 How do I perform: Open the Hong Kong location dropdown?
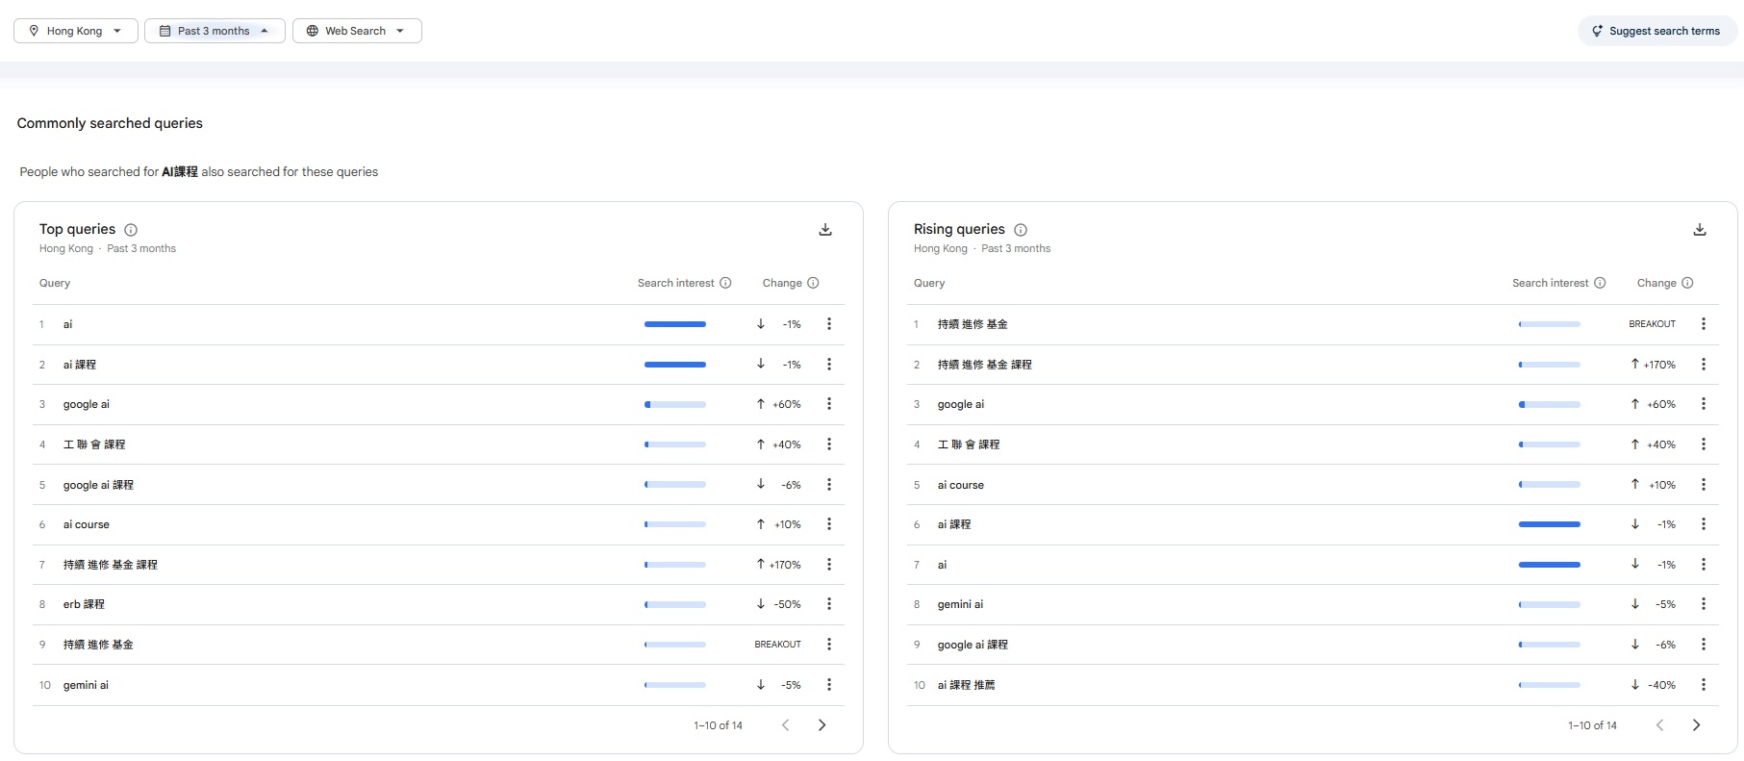tap(76, 31)
